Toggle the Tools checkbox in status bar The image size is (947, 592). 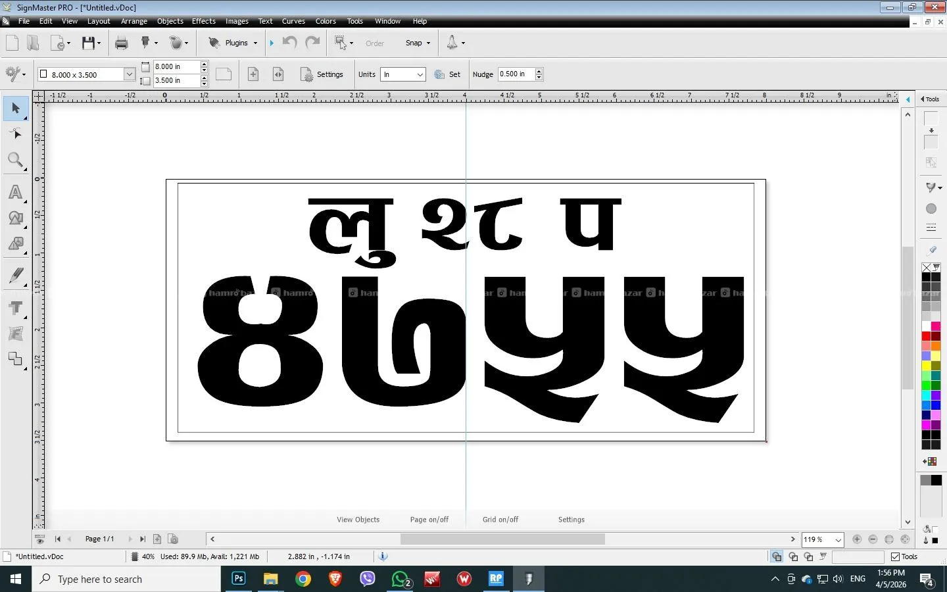(x=895, y=556)
